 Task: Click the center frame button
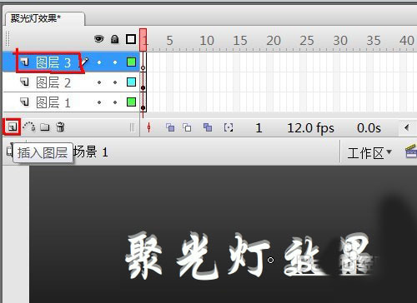[149, 127]
